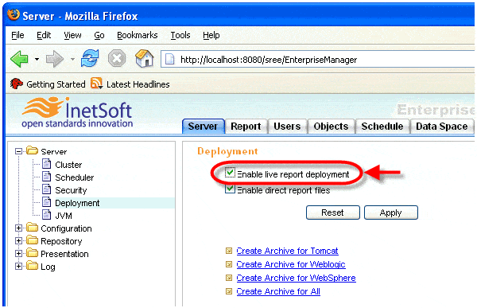Click the Firefox logo in title bar
The width and height of the screenshot is (477, 308).
click(x=14, y=14)
